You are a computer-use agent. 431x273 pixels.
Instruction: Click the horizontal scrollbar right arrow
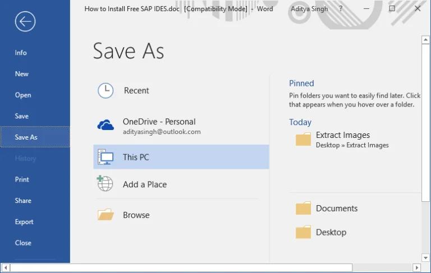pos(416,268)
